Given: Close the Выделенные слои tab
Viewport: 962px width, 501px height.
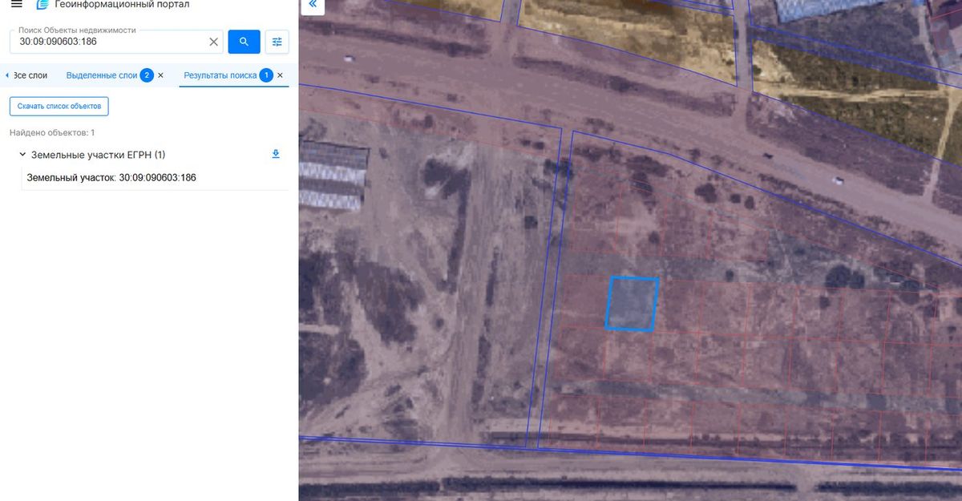Looking at the screenshot, I should 160,75.
